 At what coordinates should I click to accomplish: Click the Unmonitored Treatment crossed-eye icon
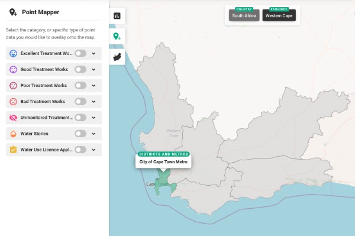[x=13, y=118]
